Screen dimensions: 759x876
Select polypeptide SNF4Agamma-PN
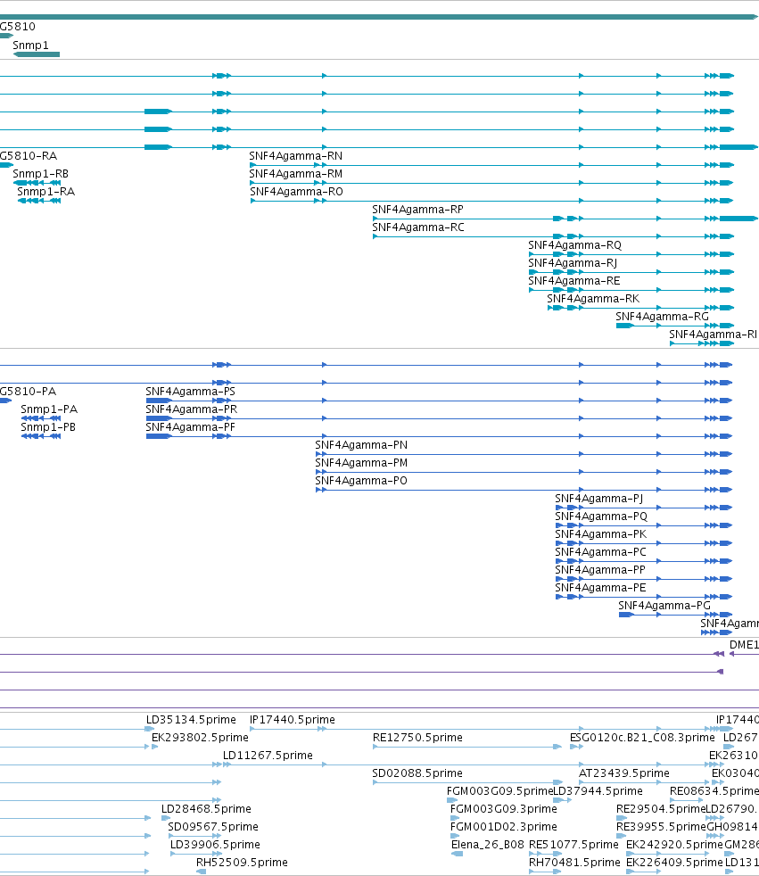tap(361, 445)
